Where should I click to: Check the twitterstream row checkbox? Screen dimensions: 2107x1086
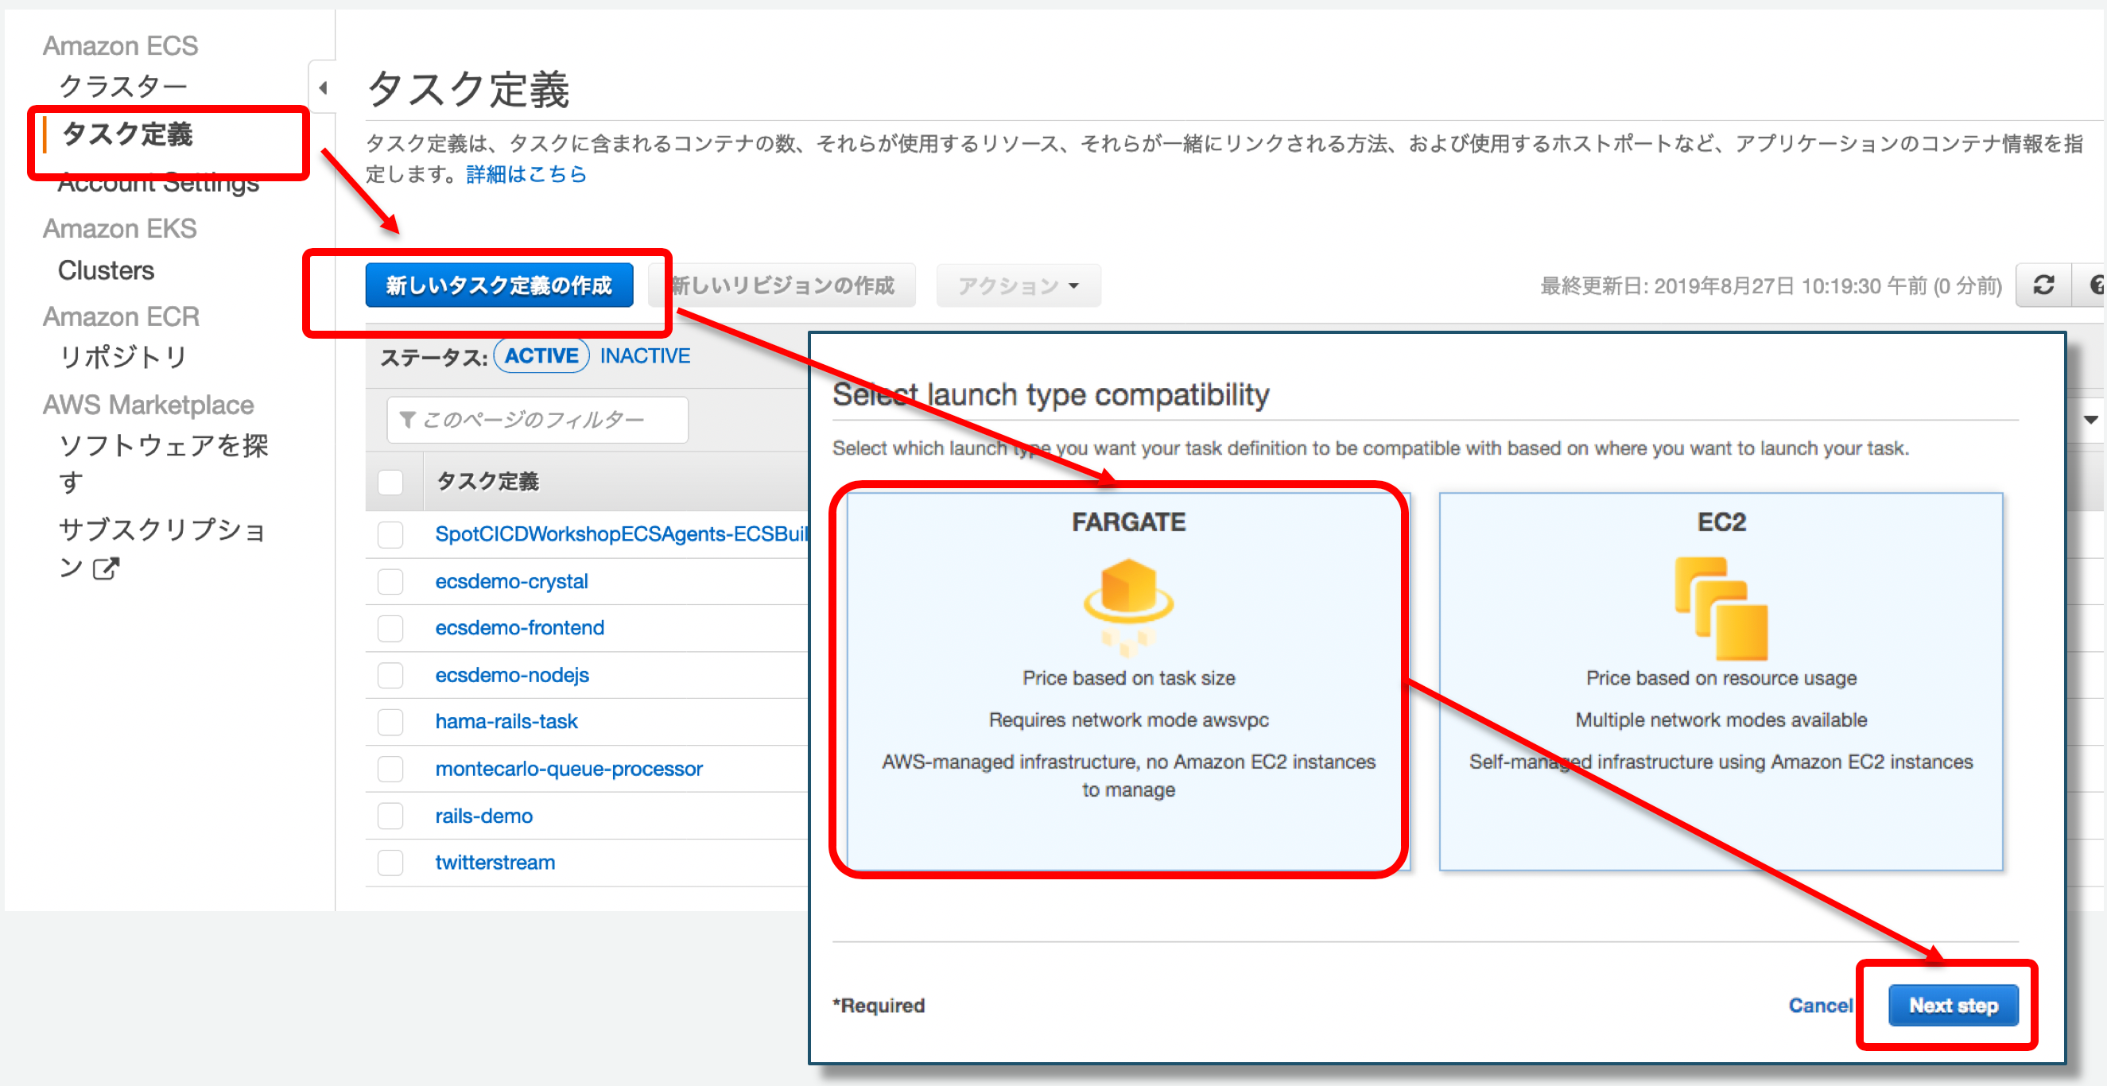391,863
